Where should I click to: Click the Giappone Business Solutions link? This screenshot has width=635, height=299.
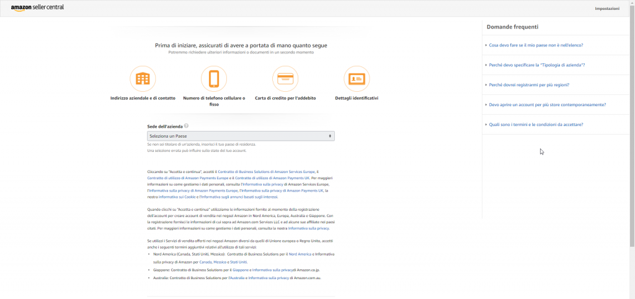pyautogui.click(x=240, y=270)
